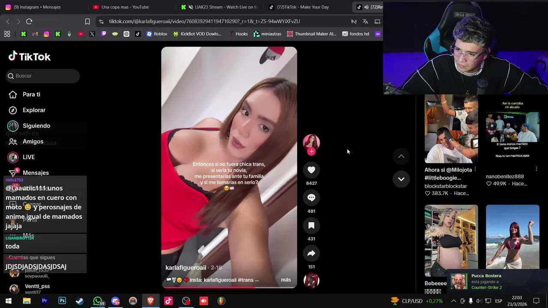This screenshot has width=548, height=308.
Task: Open Instagram bookmark icon
Action: coord(46,34)
